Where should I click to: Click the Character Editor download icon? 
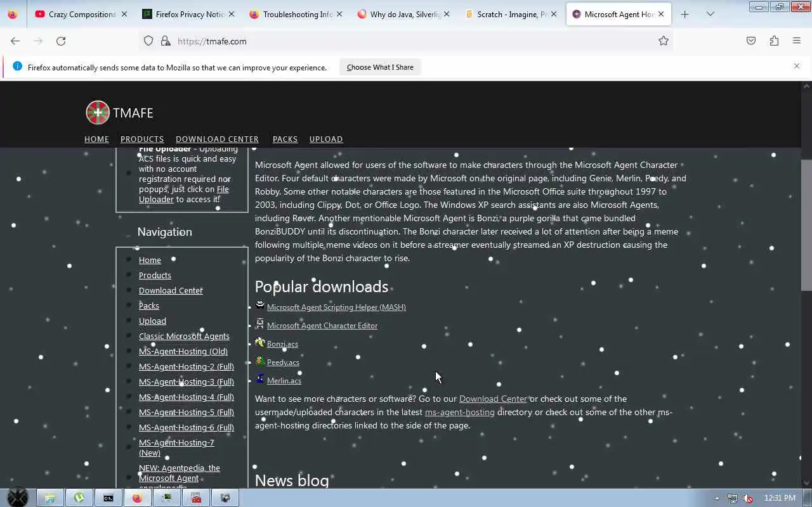point(260,324)
